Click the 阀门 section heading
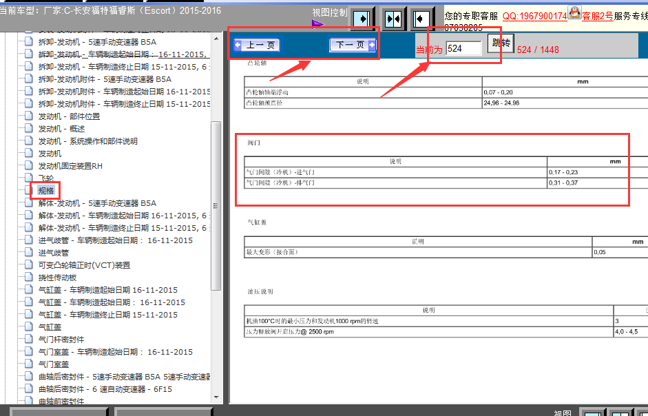 253,143
